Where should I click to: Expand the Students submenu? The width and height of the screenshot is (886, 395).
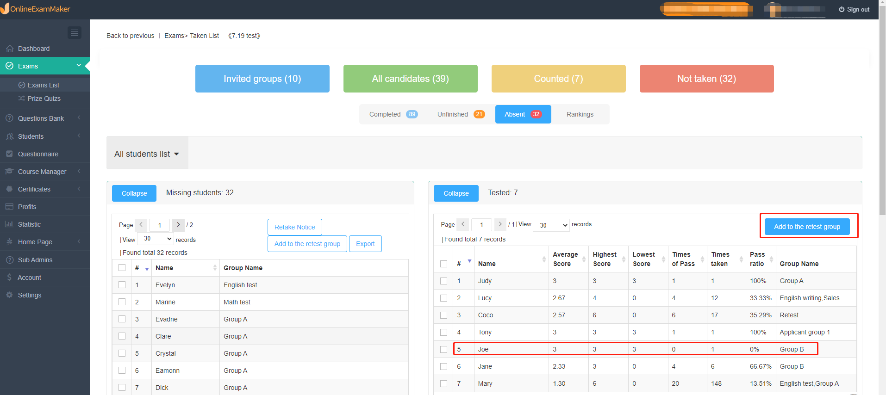point(79,136)
